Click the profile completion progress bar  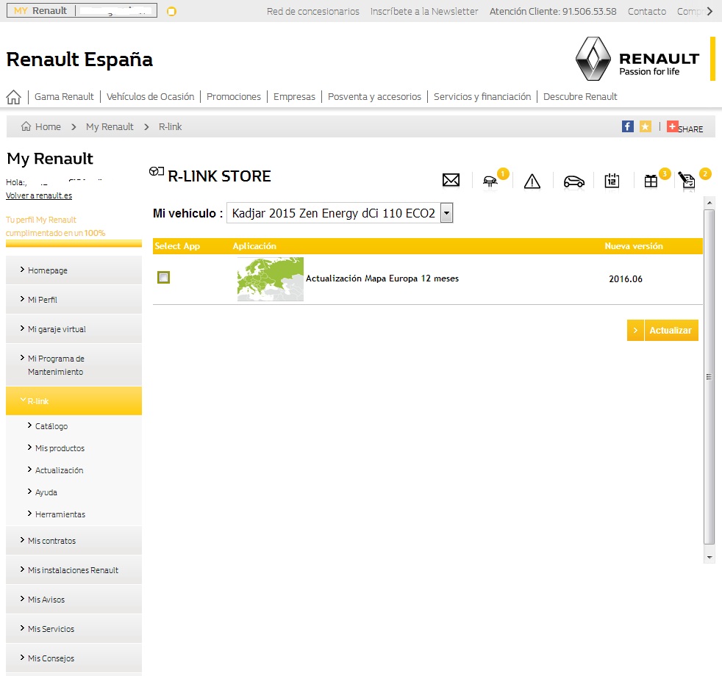(x=74, y=243)
